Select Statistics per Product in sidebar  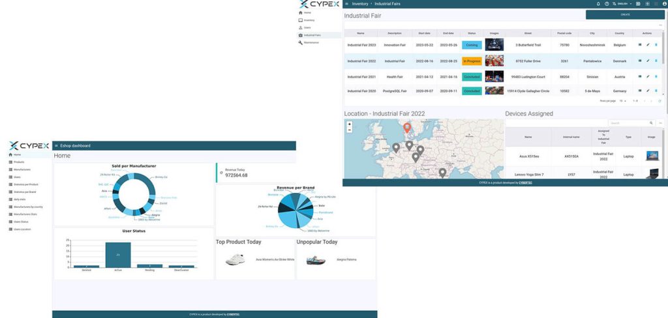coord(26,184)
